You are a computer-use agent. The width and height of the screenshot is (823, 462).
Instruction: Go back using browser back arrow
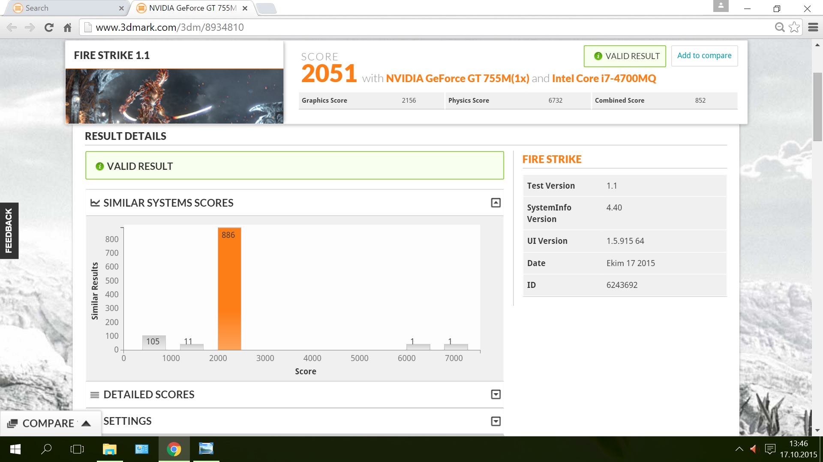12,27
